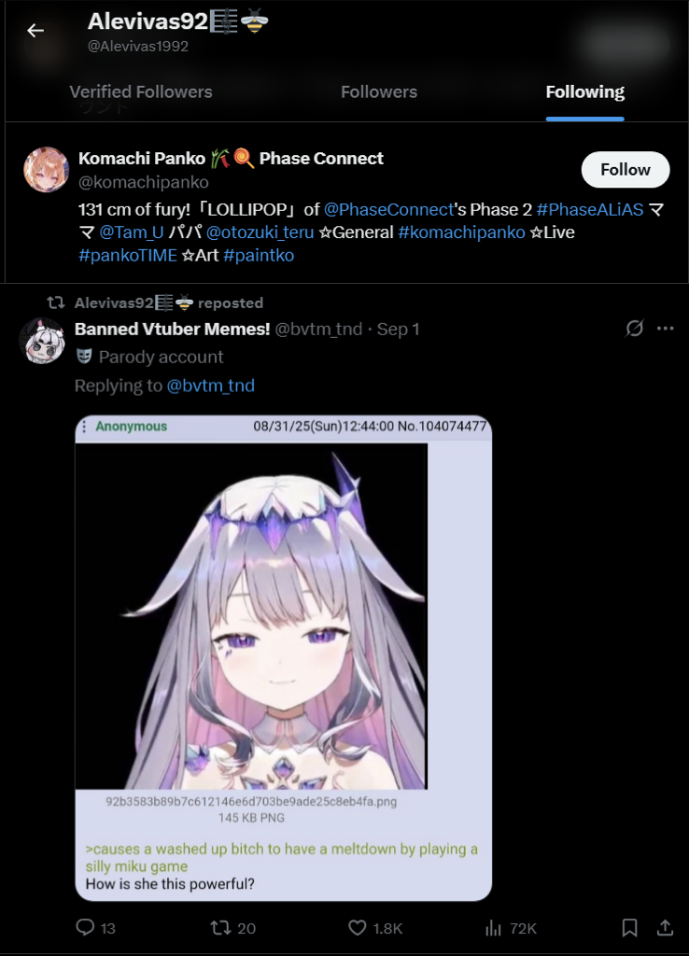This screenshot has height=956, width=689.
Task: Bookmark the post with the bookmark icon
Action: coord(630,928)
